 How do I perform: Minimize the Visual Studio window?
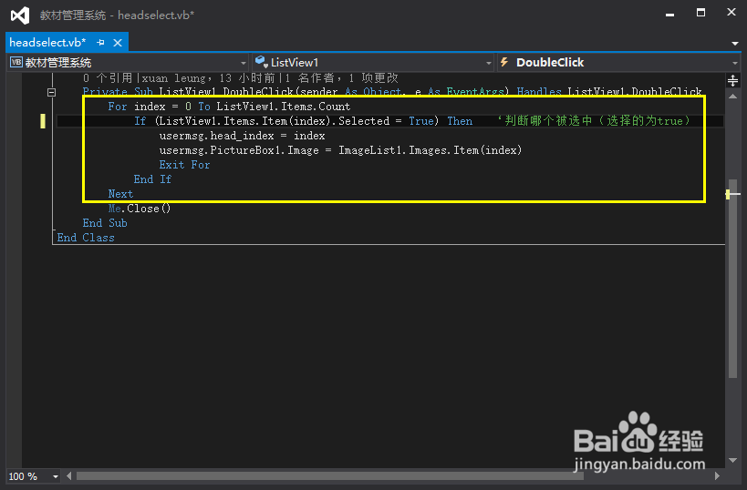(x=669, y=14)
